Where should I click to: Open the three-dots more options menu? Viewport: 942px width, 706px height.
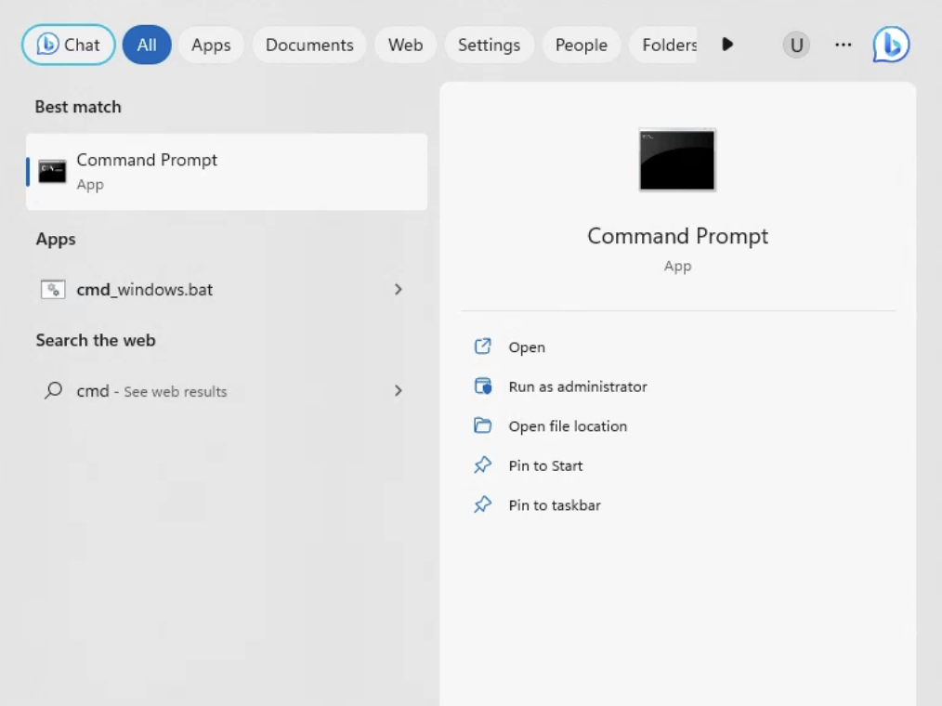tap(843, 45)
